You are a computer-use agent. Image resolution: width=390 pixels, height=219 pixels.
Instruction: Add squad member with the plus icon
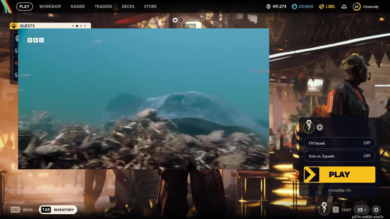click(x=320, y=127)
